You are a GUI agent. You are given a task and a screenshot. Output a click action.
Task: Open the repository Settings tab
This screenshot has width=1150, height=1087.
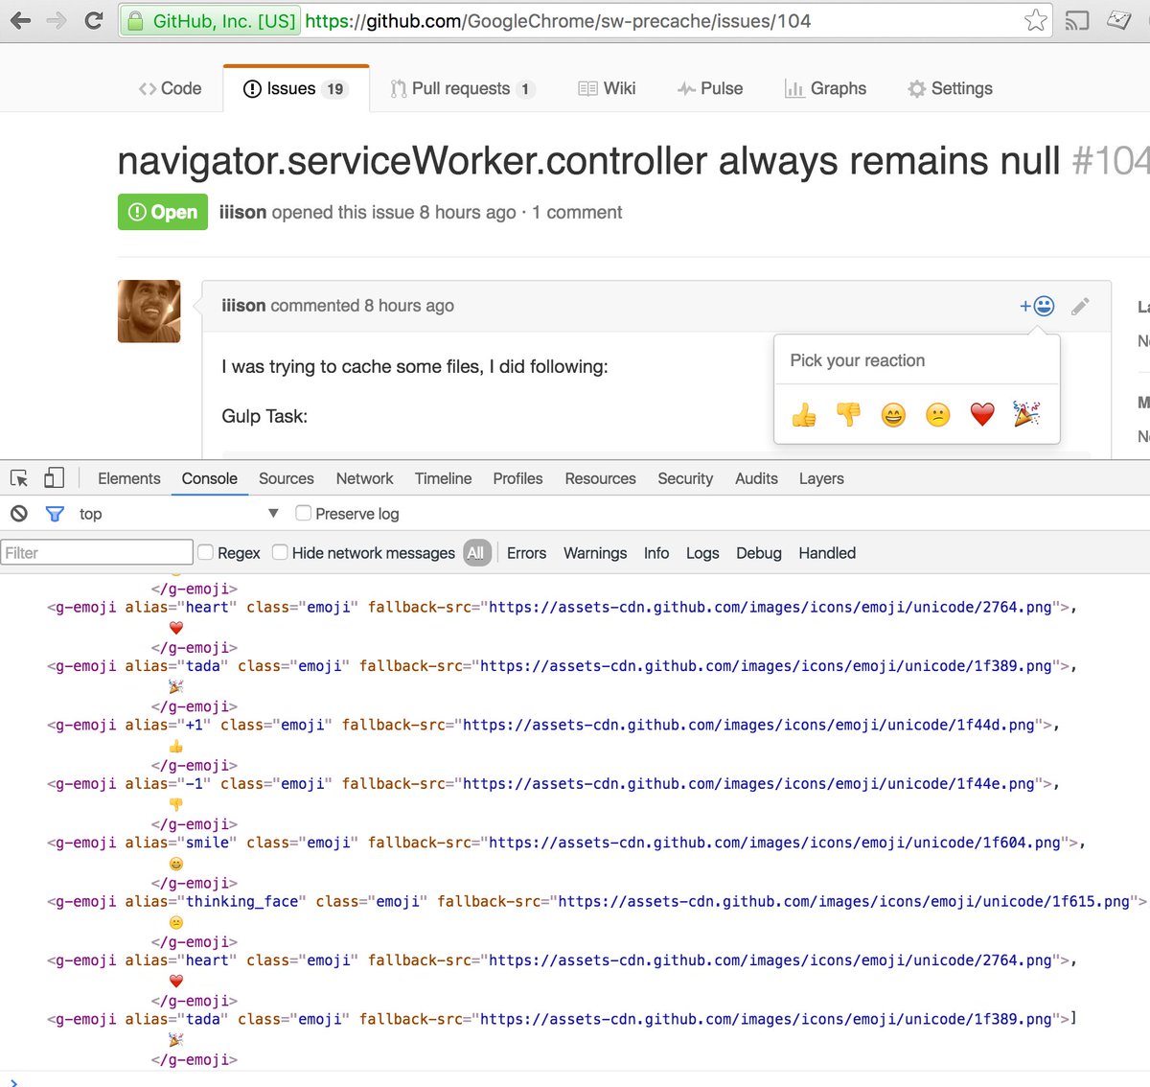coord(951,88)
